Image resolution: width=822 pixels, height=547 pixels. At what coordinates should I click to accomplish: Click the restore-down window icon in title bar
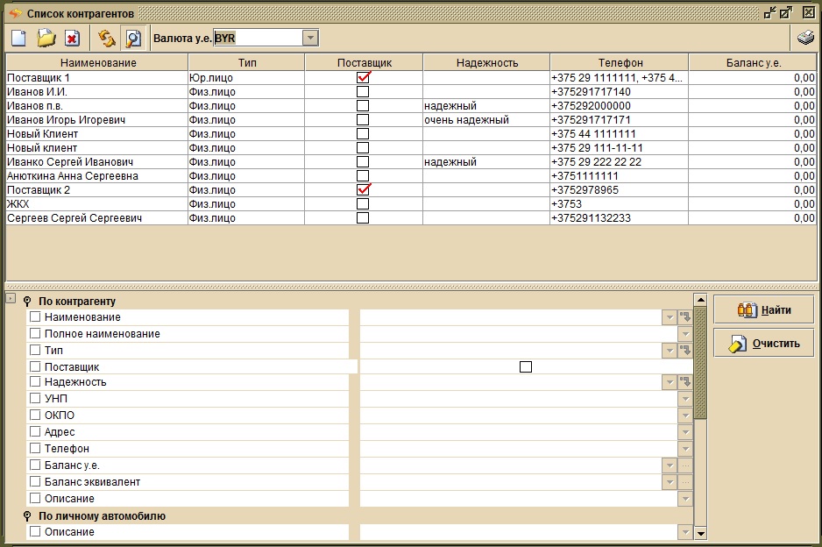pyautogui.click(x=769, y=12)
